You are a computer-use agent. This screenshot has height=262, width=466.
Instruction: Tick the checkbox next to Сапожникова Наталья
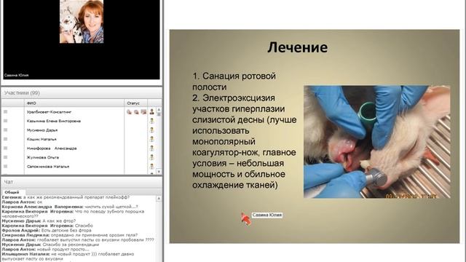click(5, 167)
